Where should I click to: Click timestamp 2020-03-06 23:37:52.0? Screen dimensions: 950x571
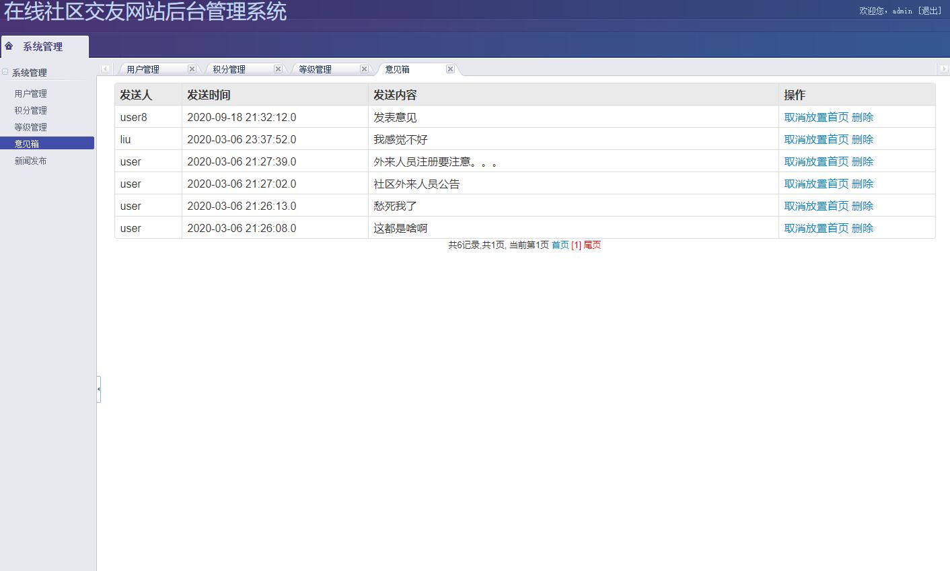[x=242, y=139]
